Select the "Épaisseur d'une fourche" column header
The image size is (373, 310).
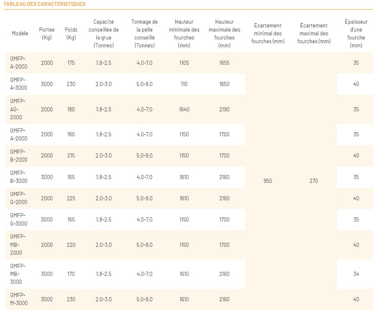tap(356, 33)
